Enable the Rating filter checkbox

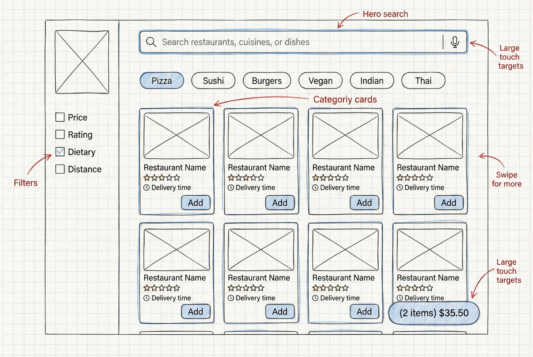coord(60,134)
